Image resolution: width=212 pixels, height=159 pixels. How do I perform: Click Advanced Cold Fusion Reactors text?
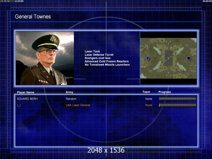tap(107, 61)
